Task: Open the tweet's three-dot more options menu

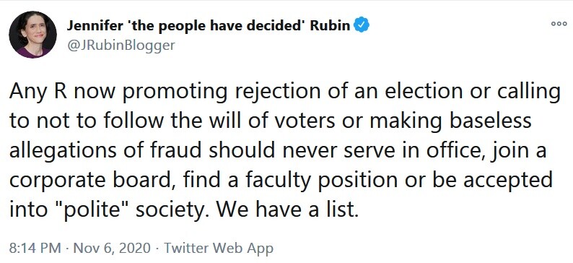Action: [x=559, y=24]
